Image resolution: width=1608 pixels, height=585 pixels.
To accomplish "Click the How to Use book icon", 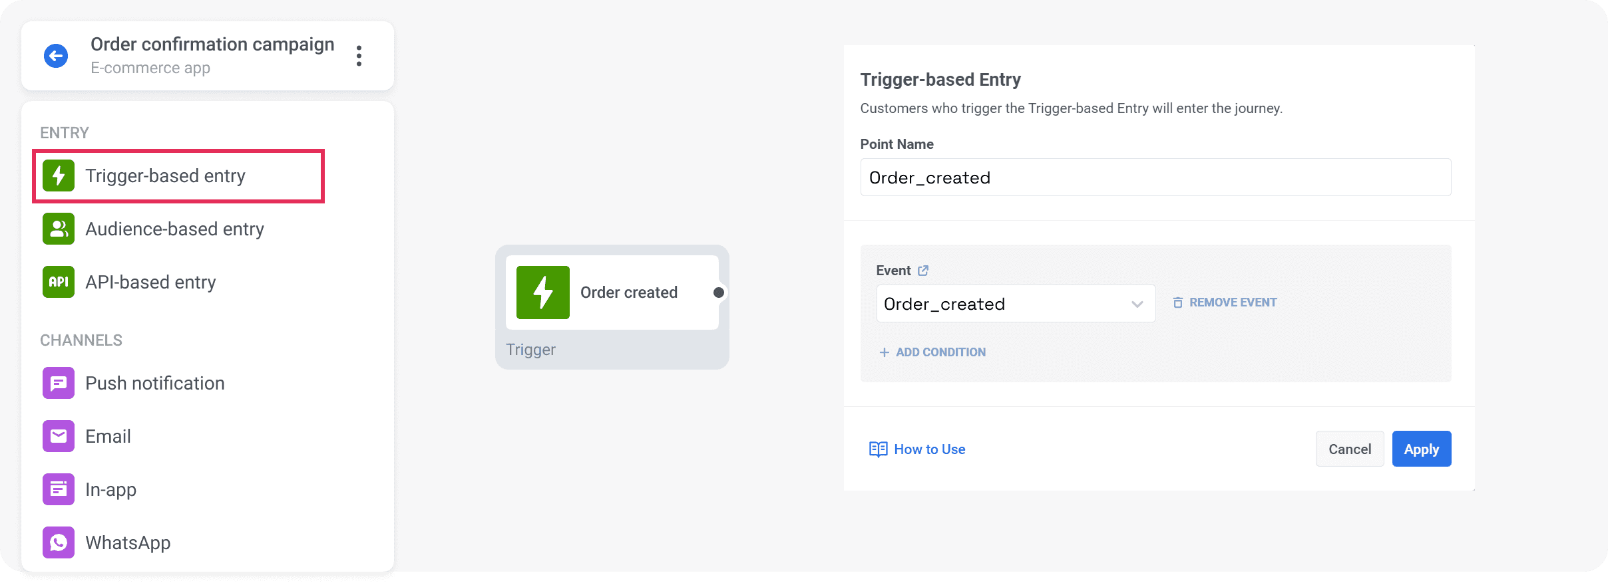I will pyautogui.click(x=880, y=449).
